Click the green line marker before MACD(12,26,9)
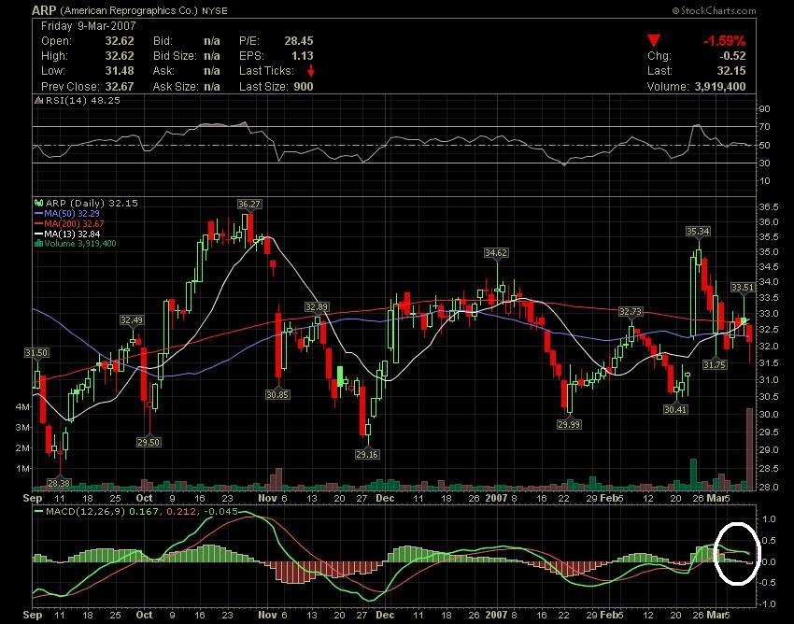 (x=39, y=512)
